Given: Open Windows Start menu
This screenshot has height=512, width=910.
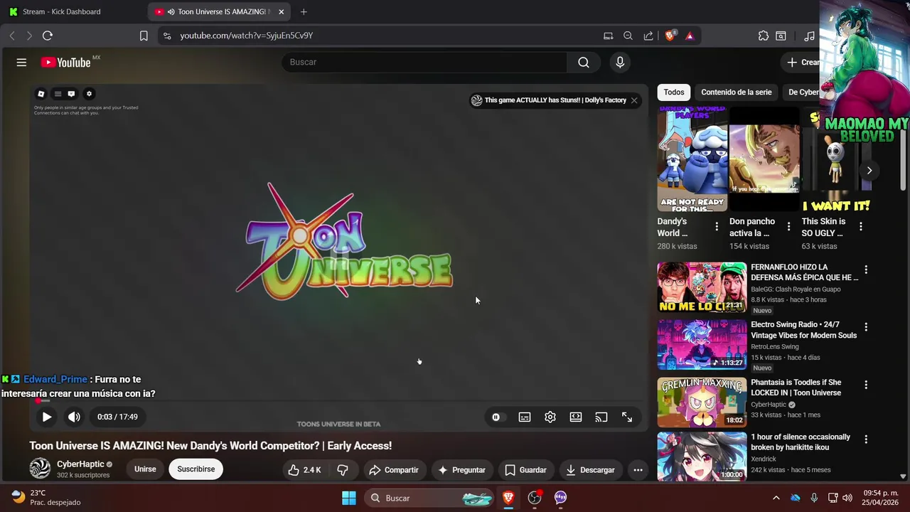Looking at the screenshot, I should tap(348, 498).
